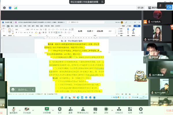Expand audio options arrow beside 解除静音
The image size is (173, 115).
pos(20,110)
